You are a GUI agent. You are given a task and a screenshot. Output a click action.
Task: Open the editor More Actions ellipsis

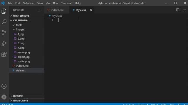click(x=184, y=10)
